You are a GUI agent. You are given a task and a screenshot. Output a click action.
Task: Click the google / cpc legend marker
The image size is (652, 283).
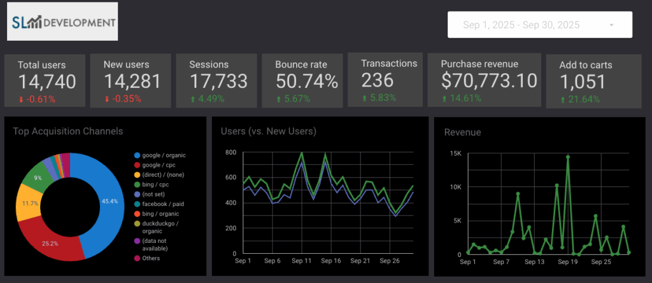(x=137, y=165)
